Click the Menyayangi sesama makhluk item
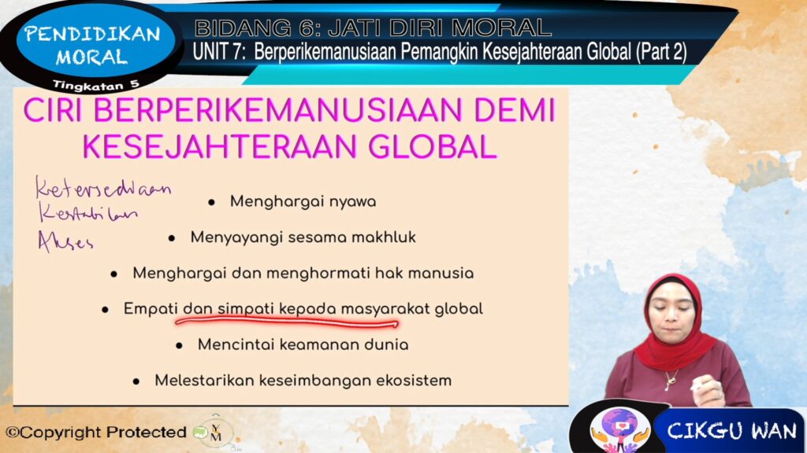The width and height of the screenshot is (807, 453). 303,237
